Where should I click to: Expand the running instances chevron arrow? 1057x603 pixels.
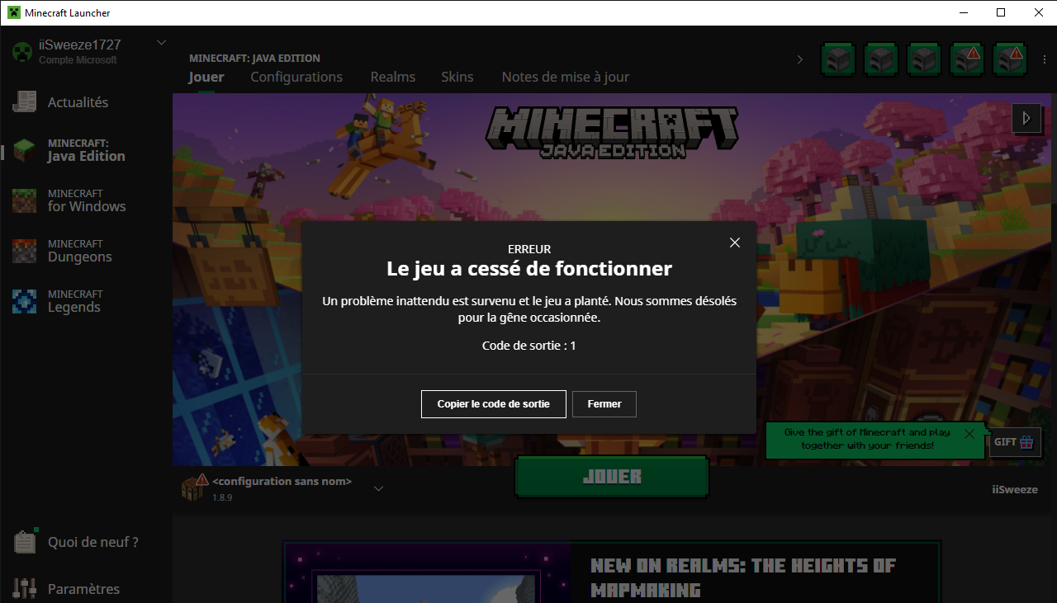pyautogui.click(x=799, y=59)
